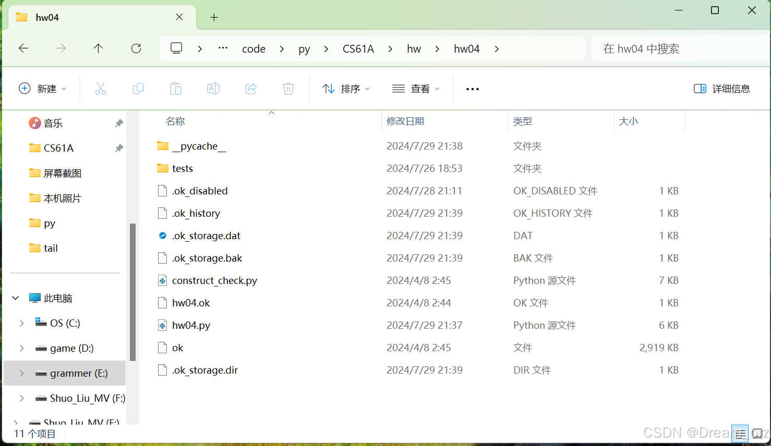This screenshot has width=771, height=446.
Task: Click the up navigation arrow
Action: [98, 48]
